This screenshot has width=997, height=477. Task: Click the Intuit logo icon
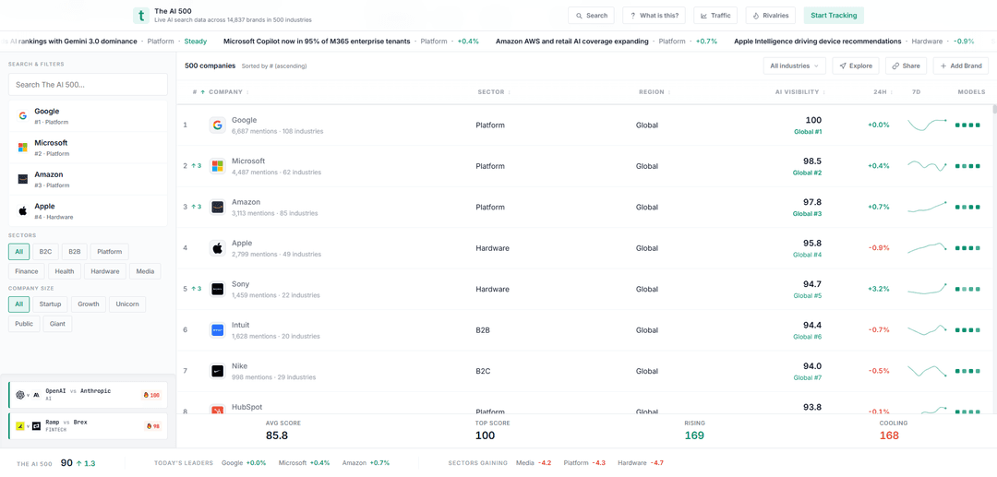point(217,329)
